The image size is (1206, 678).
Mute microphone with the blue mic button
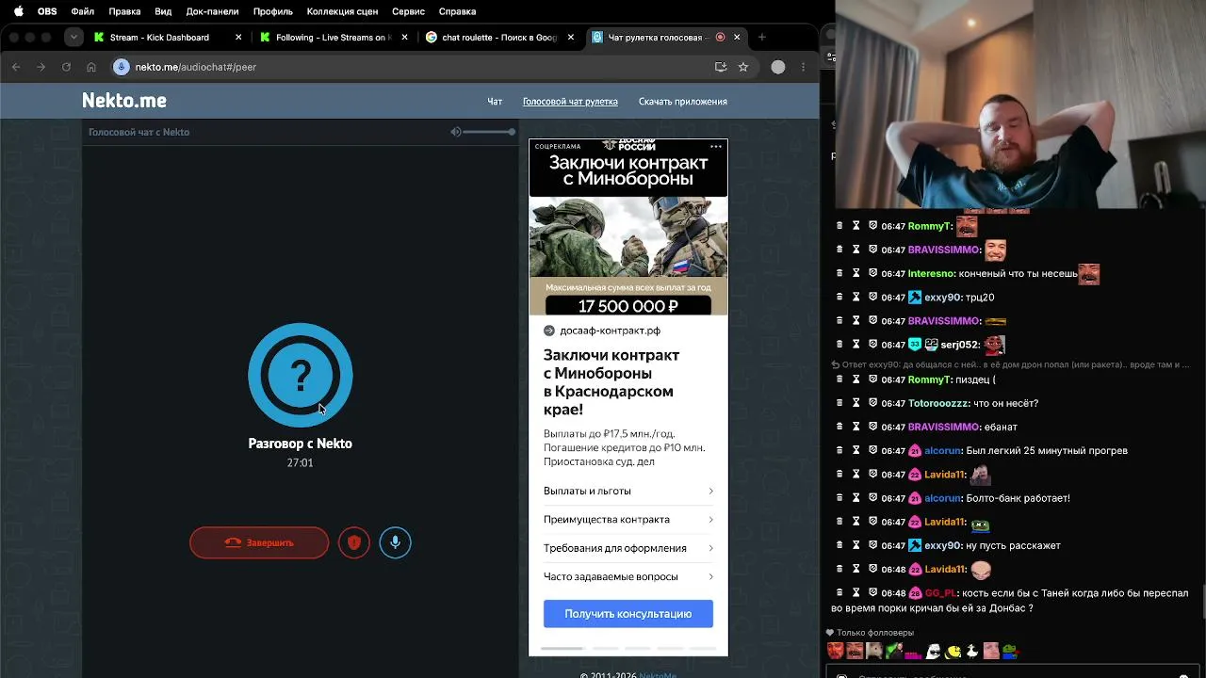tap(395, 542)
